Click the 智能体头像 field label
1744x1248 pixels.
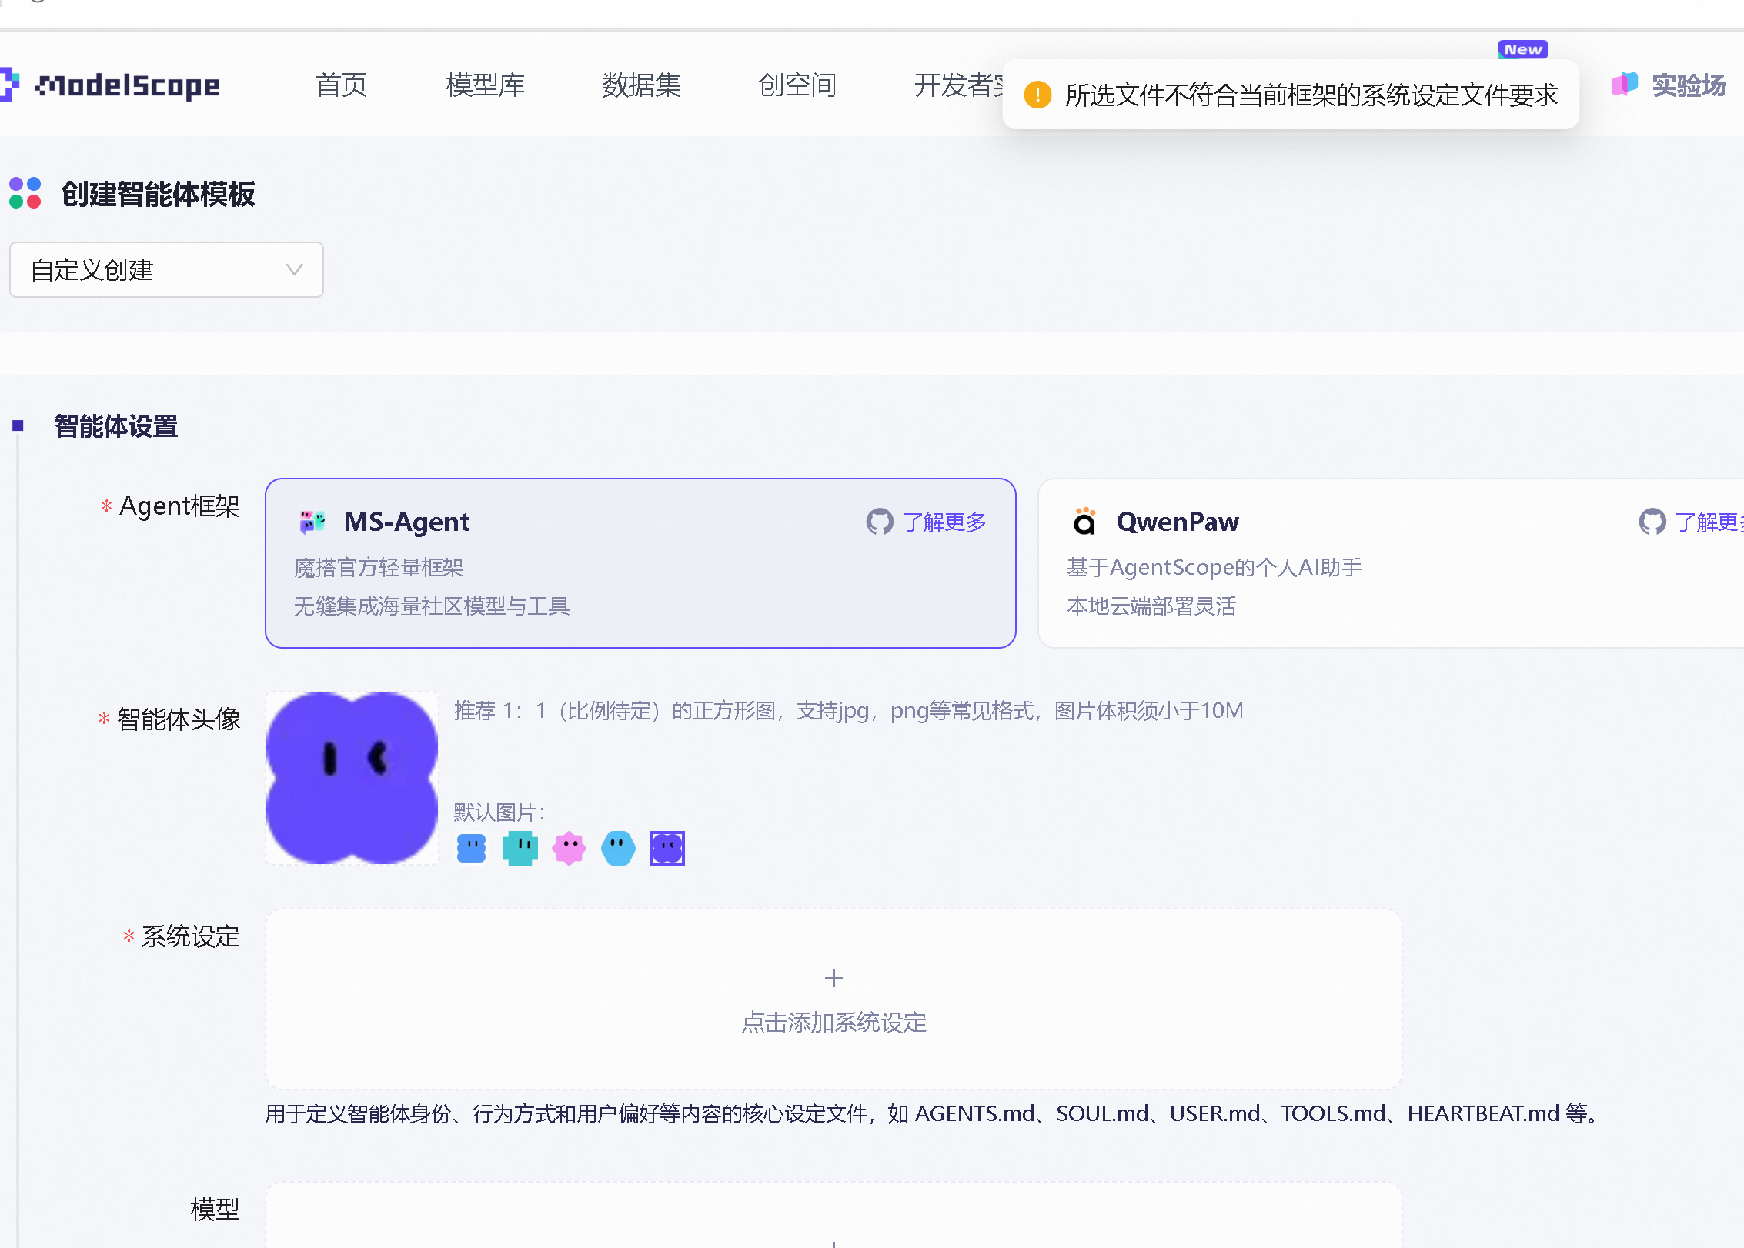179,719
